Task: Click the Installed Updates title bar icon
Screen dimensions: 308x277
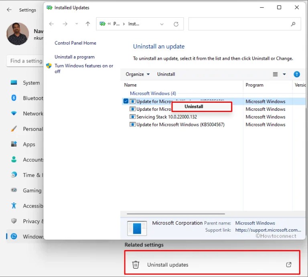Action: click(49, 8)
